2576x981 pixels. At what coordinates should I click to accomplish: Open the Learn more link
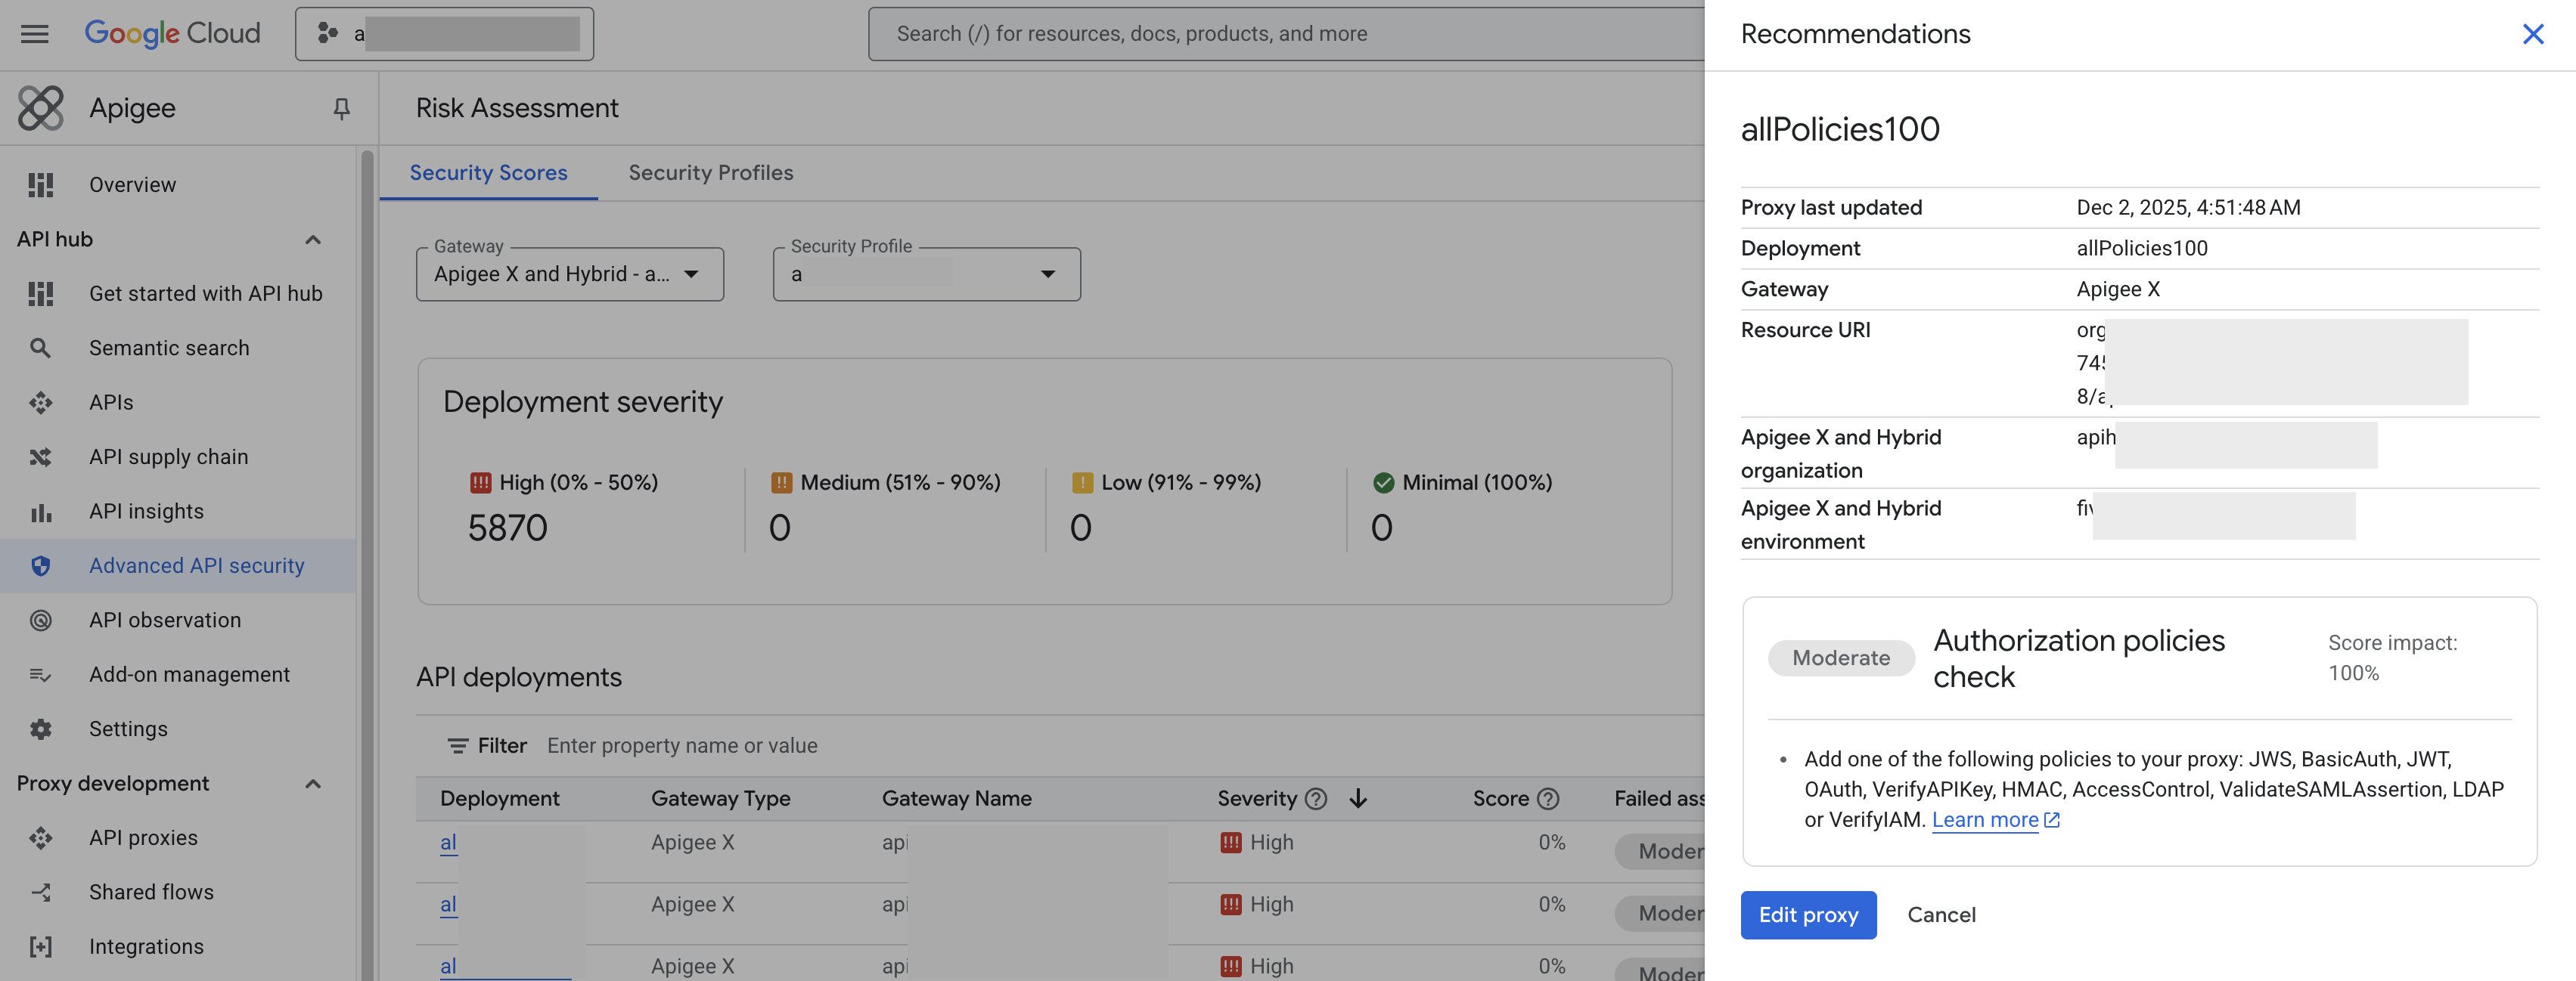tap(1985, 820)
